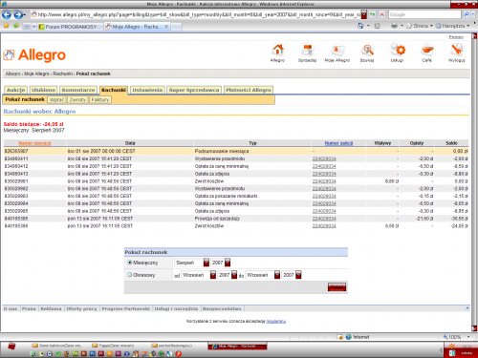This screenshot has width=478, height=358.
Task: Open the Program Partnerski footer link
Action: pos(125,308)
